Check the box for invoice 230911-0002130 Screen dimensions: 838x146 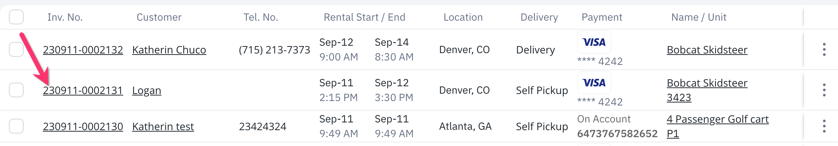16,126
